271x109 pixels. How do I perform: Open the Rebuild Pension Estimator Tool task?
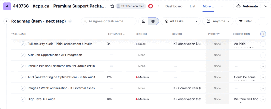coord(62,66)
